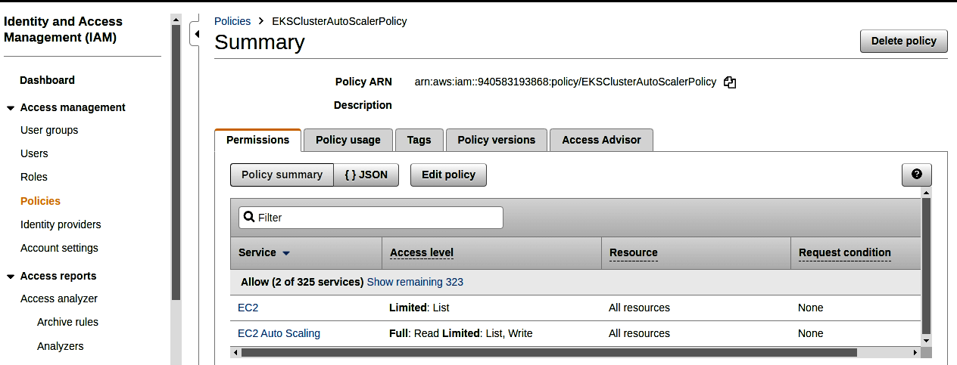Switch to the Access Advisor tab
The image size is (957, 365).
pos(601,140)
